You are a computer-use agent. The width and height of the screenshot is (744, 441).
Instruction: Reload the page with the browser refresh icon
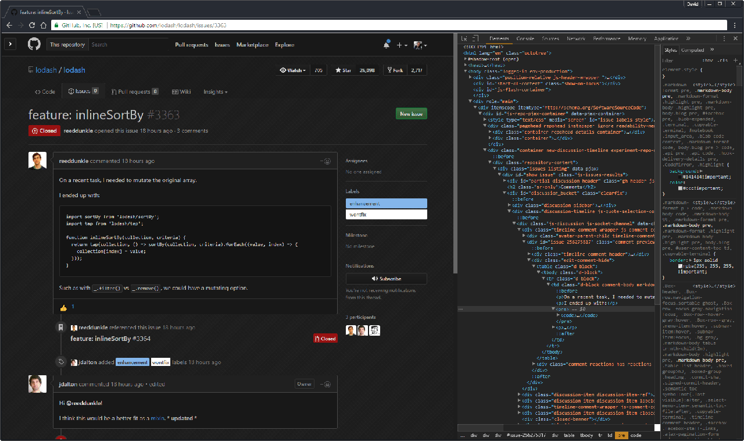coord(32,26)
